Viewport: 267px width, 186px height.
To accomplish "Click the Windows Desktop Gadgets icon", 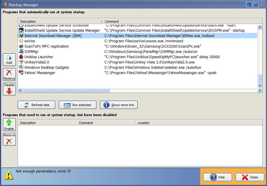I will coord(21,67).
